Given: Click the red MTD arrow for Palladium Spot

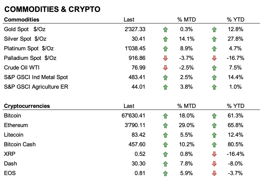Looking at the screenshot, I should tap(165, 58).
